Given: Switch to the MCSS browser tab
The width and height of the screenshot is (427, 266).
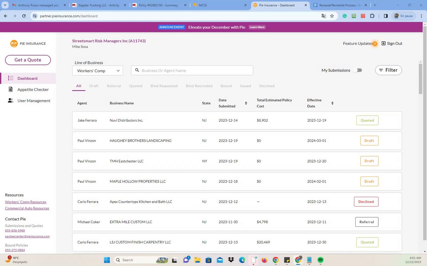Looking at the screenshot, I should 220,5.
